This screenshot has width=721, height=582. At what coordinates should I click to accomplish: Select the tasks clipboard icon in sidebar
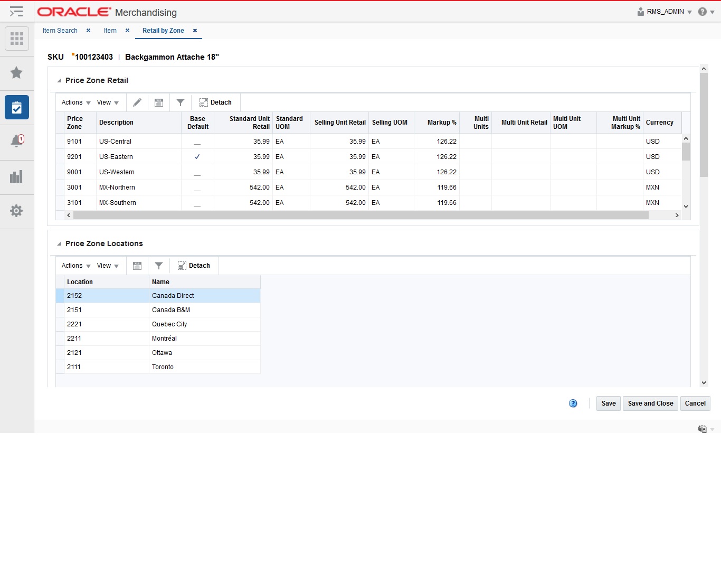tap(16, 107)
